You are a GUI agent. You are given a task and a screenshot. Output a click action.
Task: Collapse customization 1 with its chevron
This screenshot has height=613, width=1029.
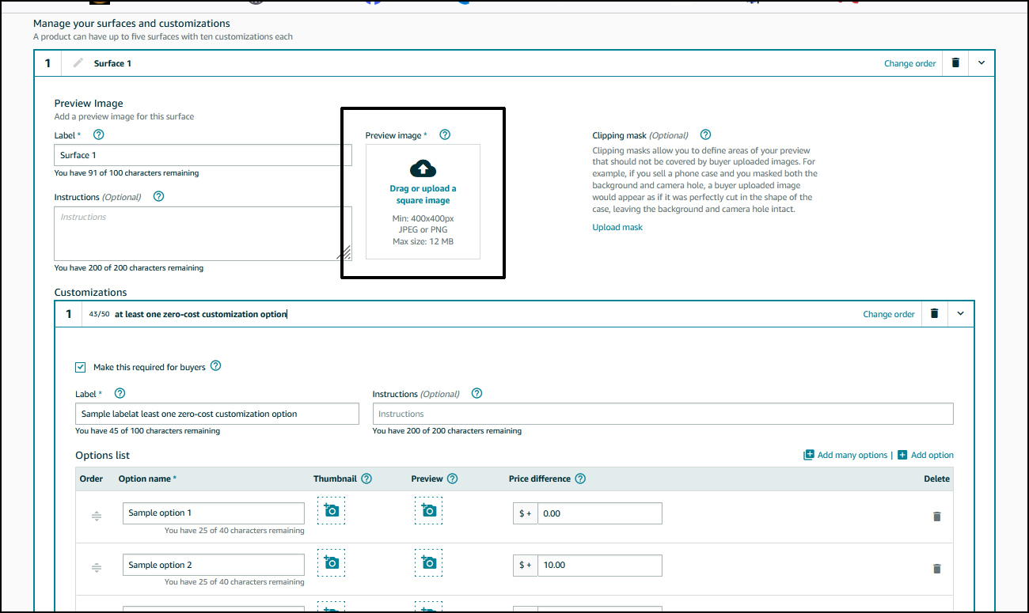[961, 314]
